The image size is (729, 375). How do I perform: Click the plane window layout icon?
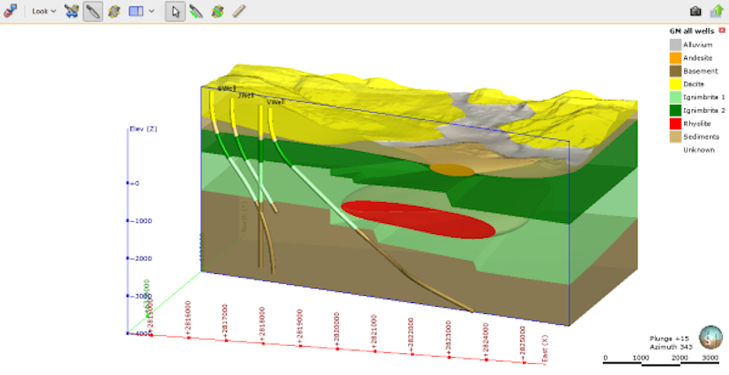136,12
